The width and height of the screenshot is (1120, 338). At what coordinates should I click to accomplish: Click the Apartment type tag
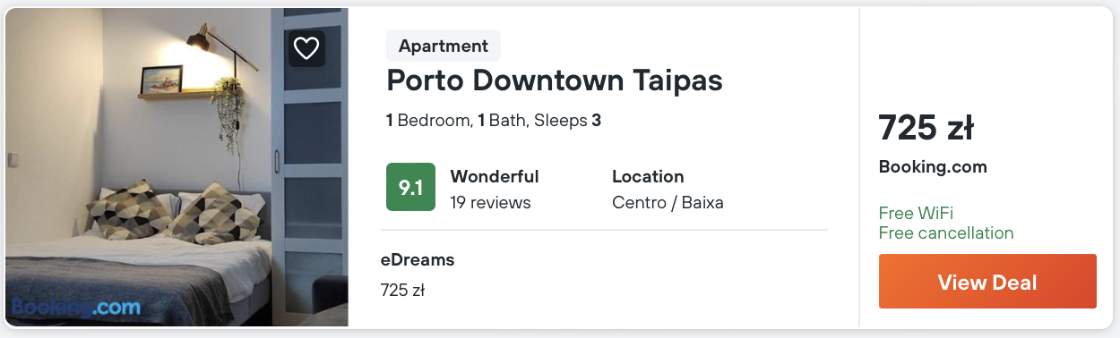point(444,46)
